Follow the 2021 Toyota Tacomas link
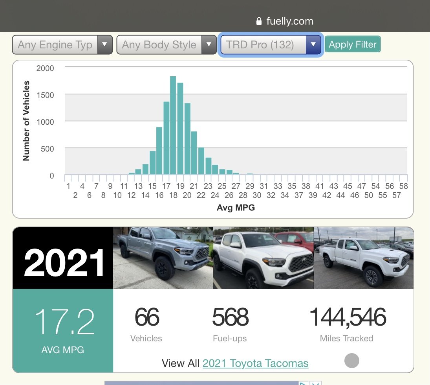Image resolution: width=430 pixels, height=385 pixels. pyautogui.click(x=255, y=363)
